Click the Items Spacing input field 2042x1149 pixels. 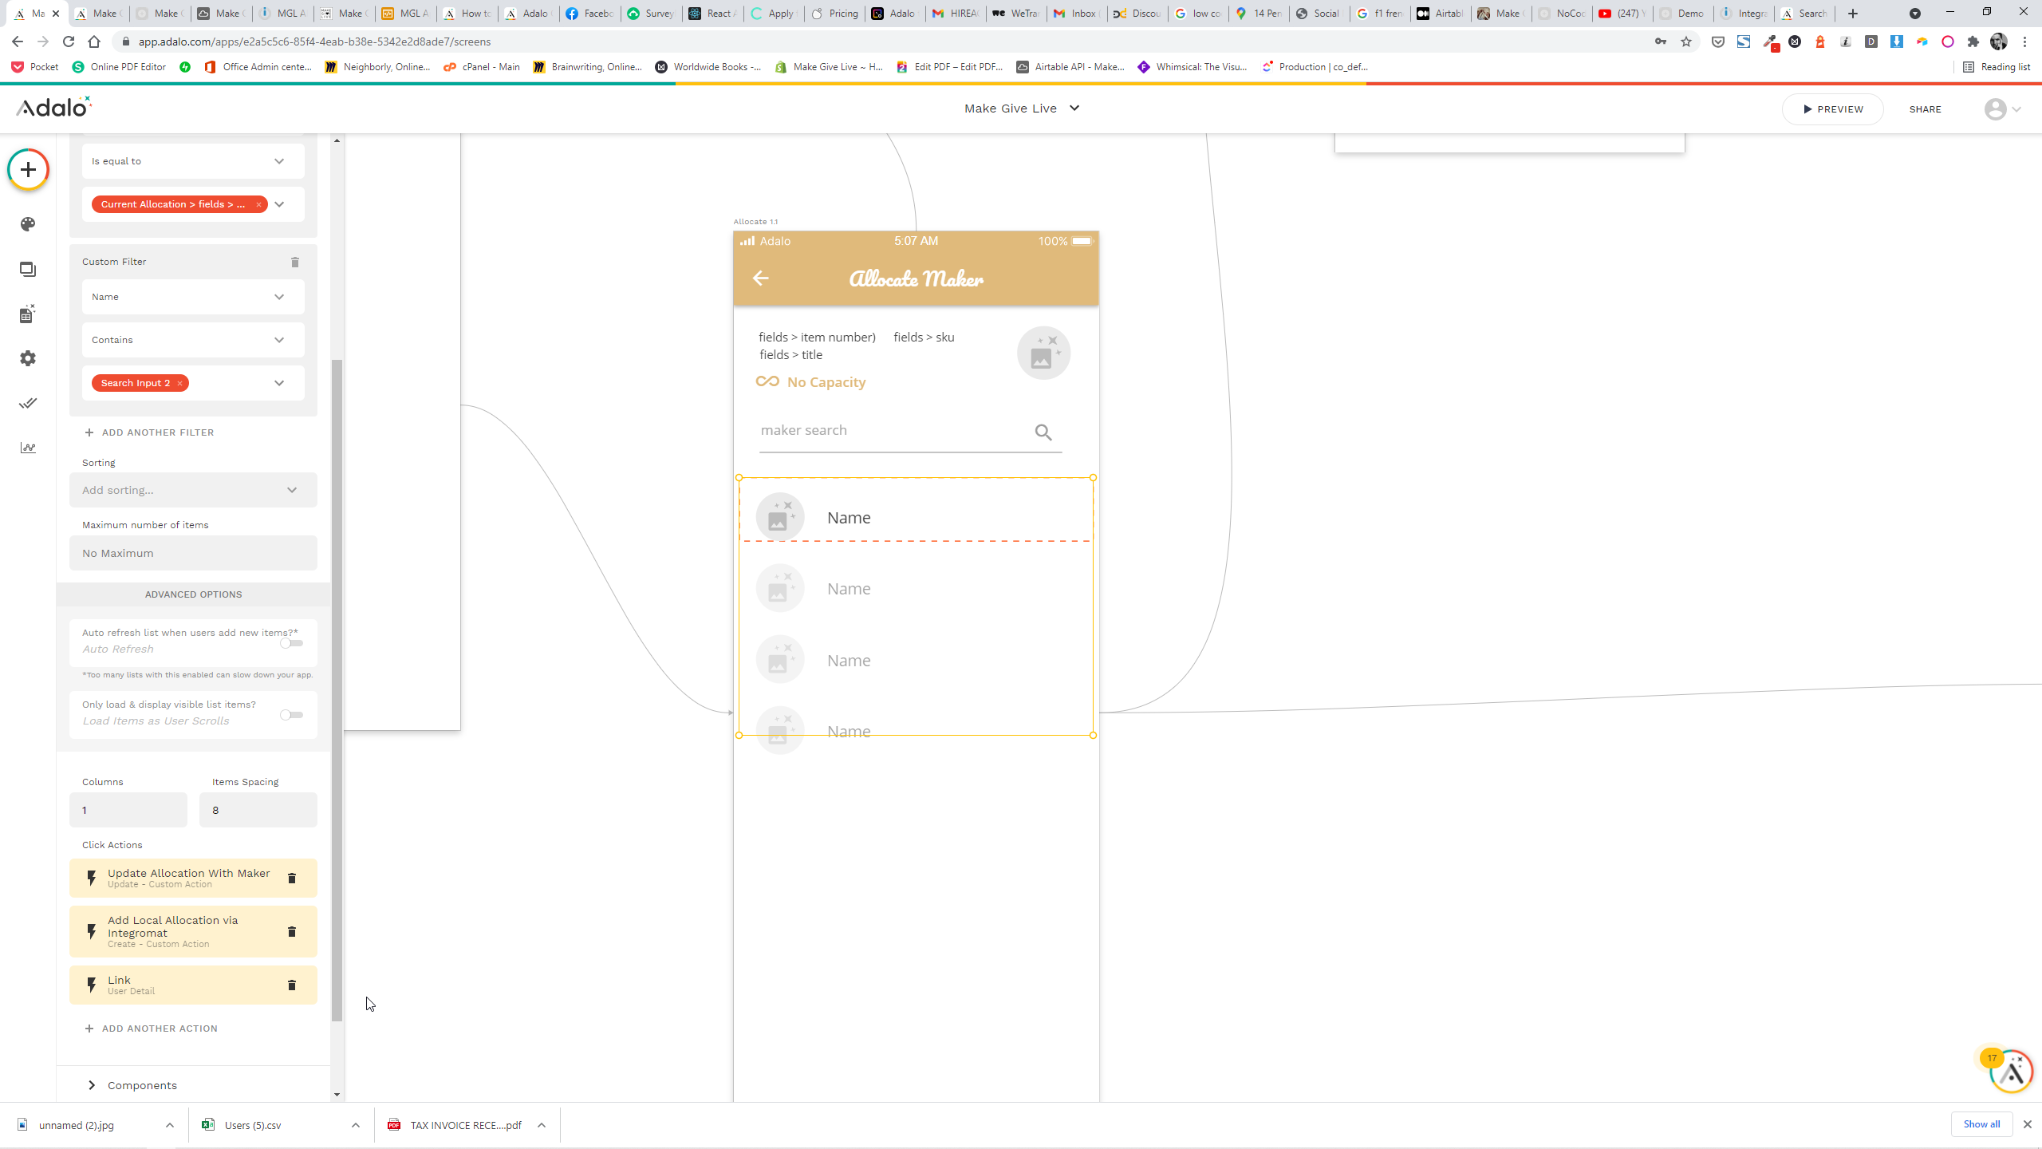258,810
